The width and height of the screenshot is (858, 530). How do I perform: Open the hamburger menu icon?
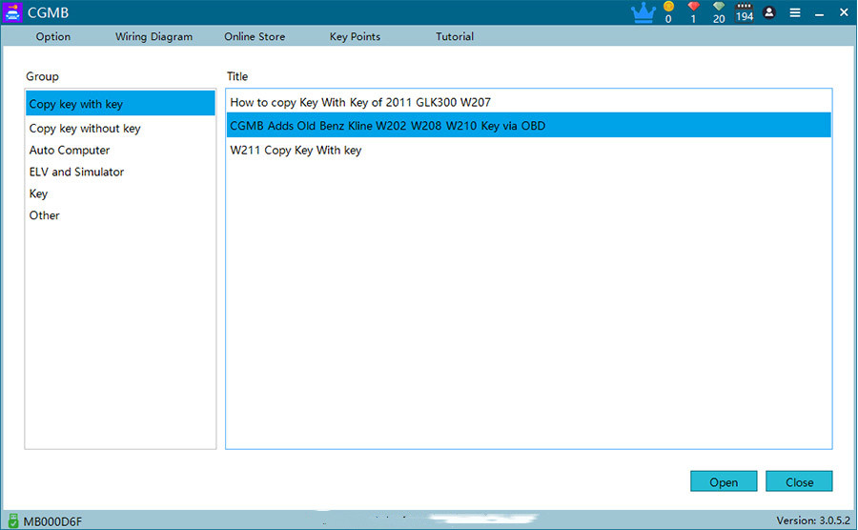pyautogui.click(x=795, y=12)
